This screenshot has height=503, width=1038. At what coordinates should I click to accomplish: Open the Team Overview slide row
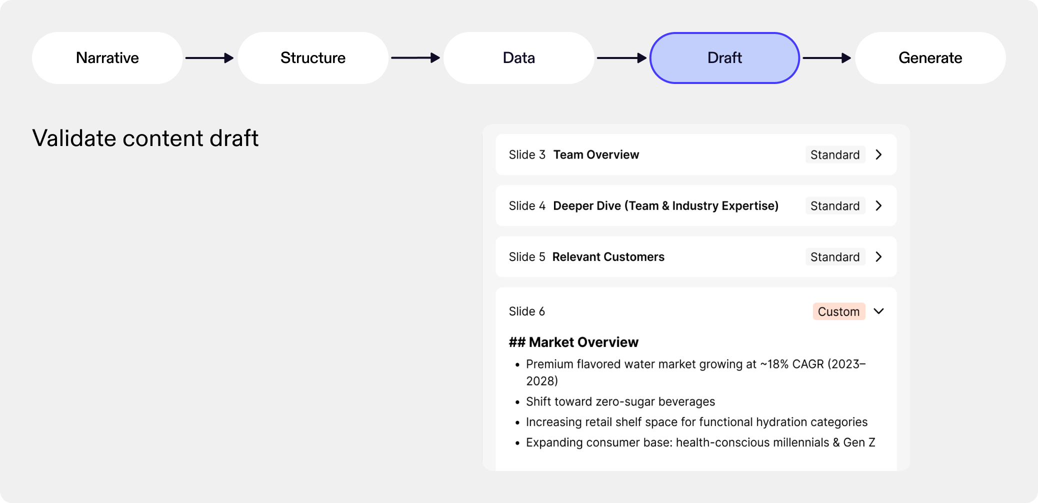click(596, 155)
